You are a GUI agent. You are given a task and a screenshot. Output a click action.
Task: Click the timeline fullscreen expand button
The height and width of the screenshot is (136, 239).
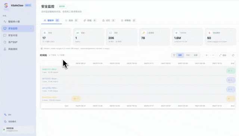pyautogui.click(x=223, y=55)
